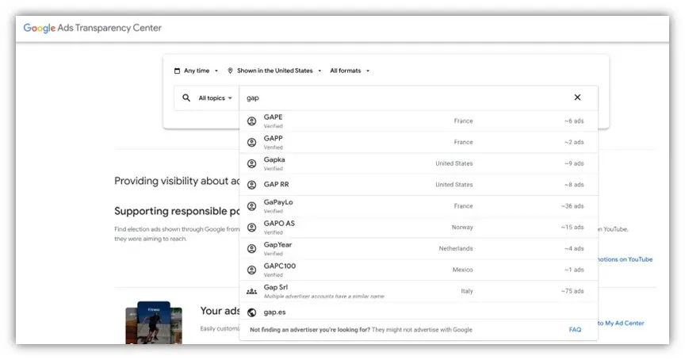Click the Norway label in GAPO AS row
The width and height of the screenshot is (685, 360).
click(x=462, y=228)
